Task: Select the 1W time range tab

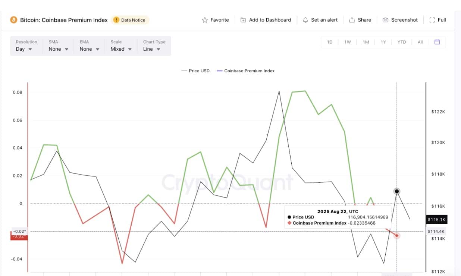Action: (x=348, y=42)
